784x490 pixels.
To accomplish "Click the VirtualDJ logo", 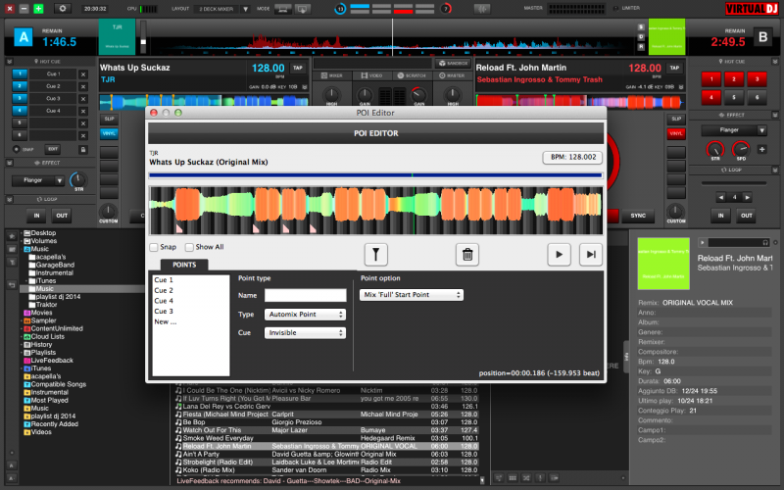I will (752, 9).
